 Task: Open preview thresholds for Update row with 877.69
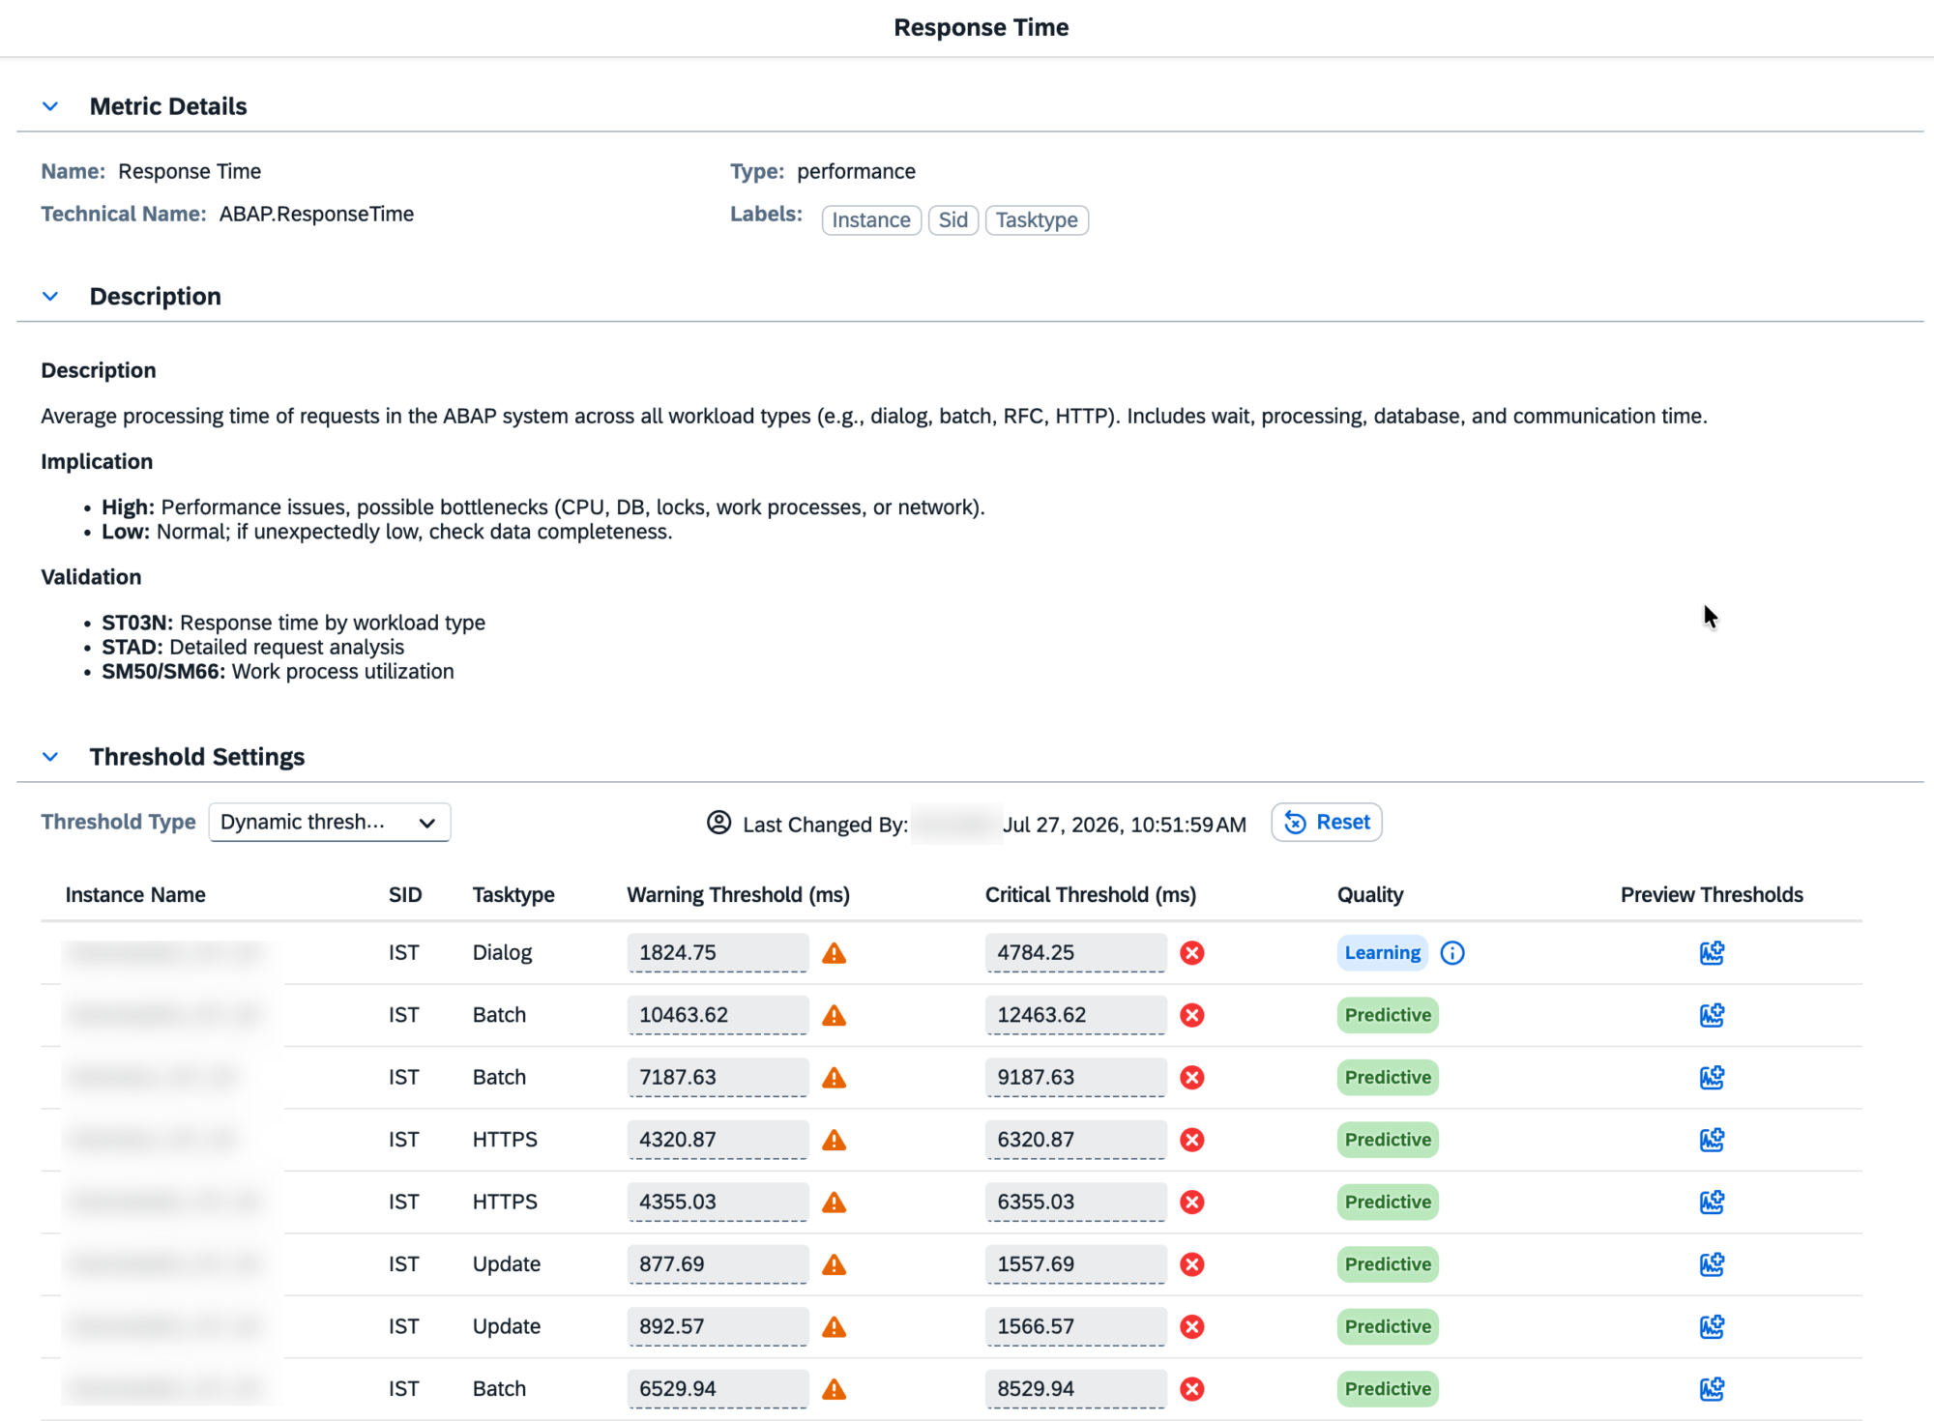pos(1712,1264)
